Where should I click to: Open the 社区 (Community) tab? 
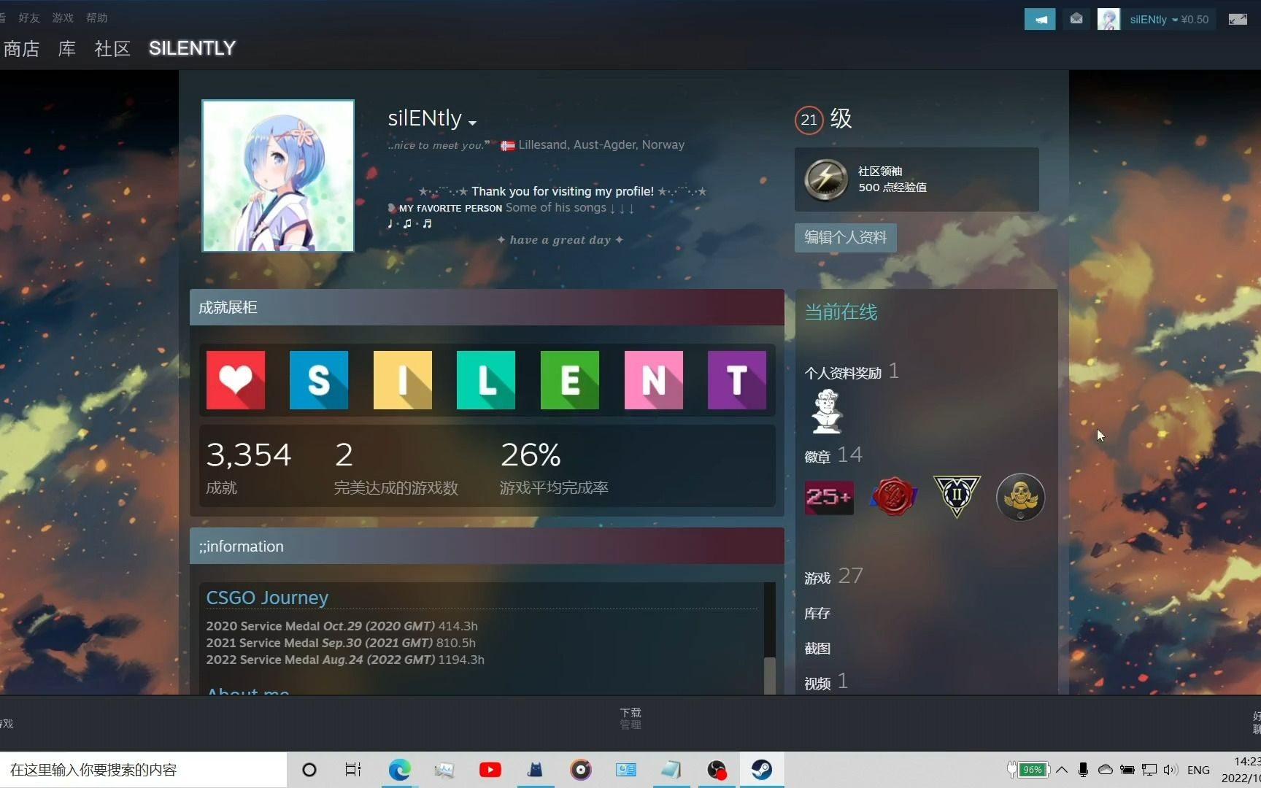tap(112, 48)
